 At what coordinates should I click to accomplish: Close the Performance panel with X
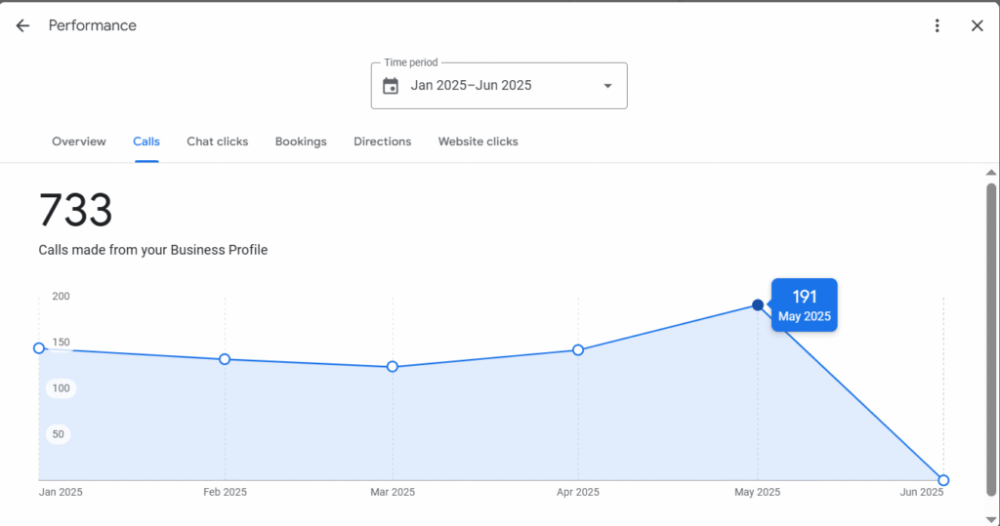[977, 25]
